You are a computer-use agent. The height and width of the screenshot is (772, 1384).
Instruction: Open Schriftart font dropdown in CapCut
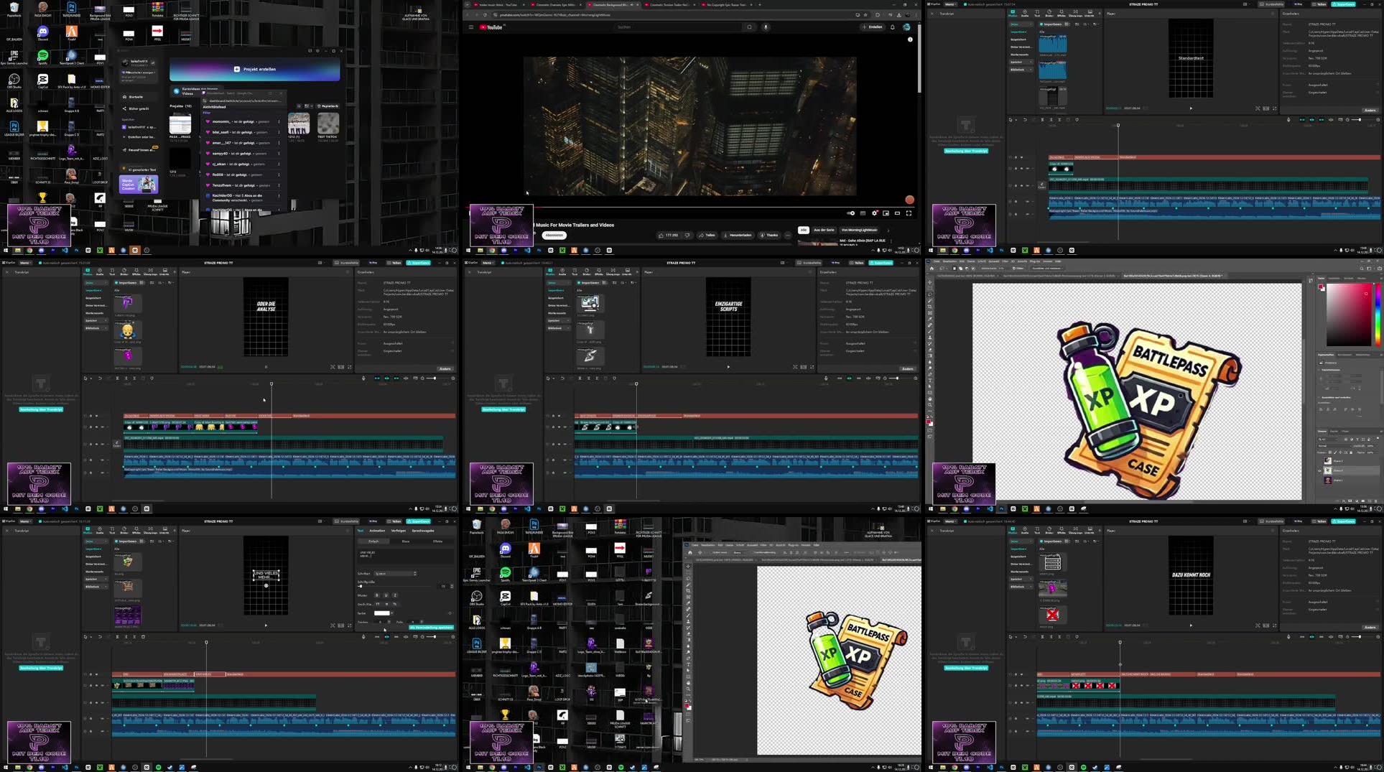394,574
